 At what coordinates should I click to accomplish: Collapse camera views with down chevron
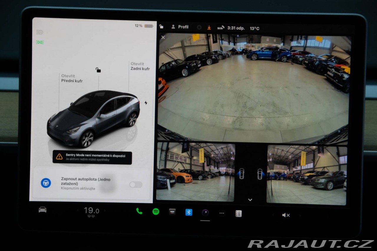point(250,200)
